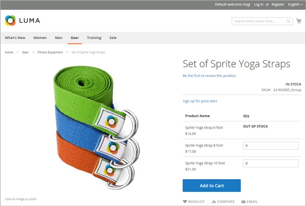
Task: Click Sign up for price alert
Action: click(200, 101)
